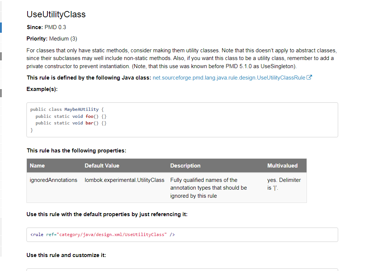Click the 'Example(s):' label
This screenshot has width=383, height=271.
coord(42,89)
